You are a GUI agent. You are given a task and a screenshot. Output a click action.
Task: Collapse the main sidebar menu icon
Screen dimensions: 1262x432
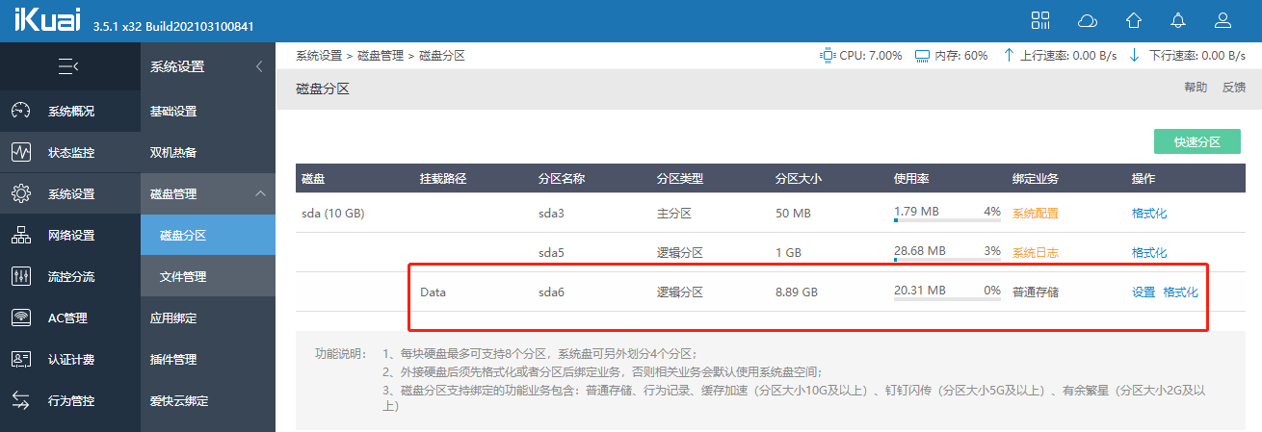pyautogui.click(x=68, y=66)
